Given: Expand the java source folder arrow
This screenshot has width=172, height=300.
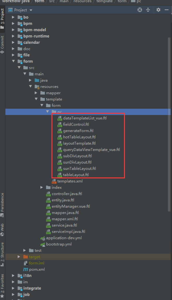Looking at the screenshot, I should [x=30, y=80].
